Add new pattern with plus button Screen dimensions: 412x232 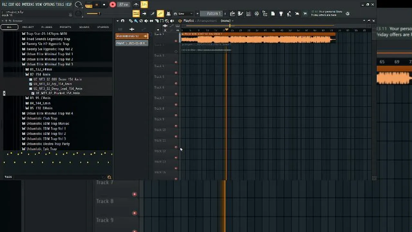click(x=225, y=14)
